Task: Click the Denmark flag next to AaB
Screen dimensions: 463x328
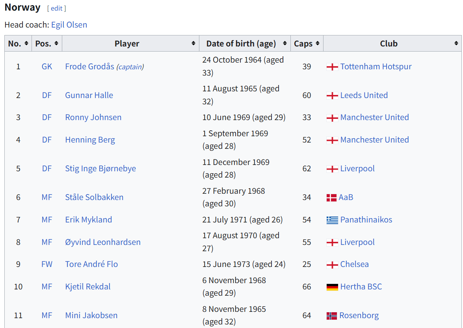Action: (331, 198)
